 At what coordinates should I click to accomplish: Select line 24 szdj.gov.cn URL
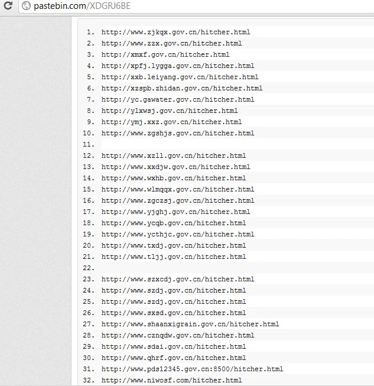click(174, 290)
